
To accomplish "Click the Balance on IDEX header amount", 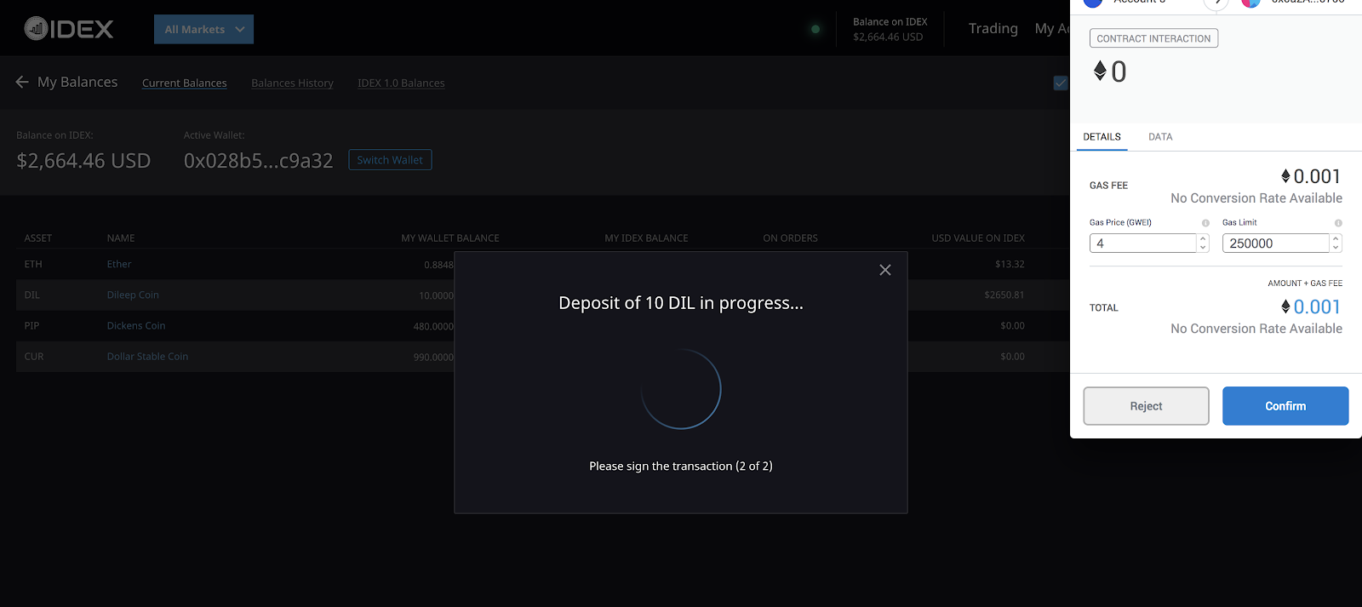I will 888,37.
